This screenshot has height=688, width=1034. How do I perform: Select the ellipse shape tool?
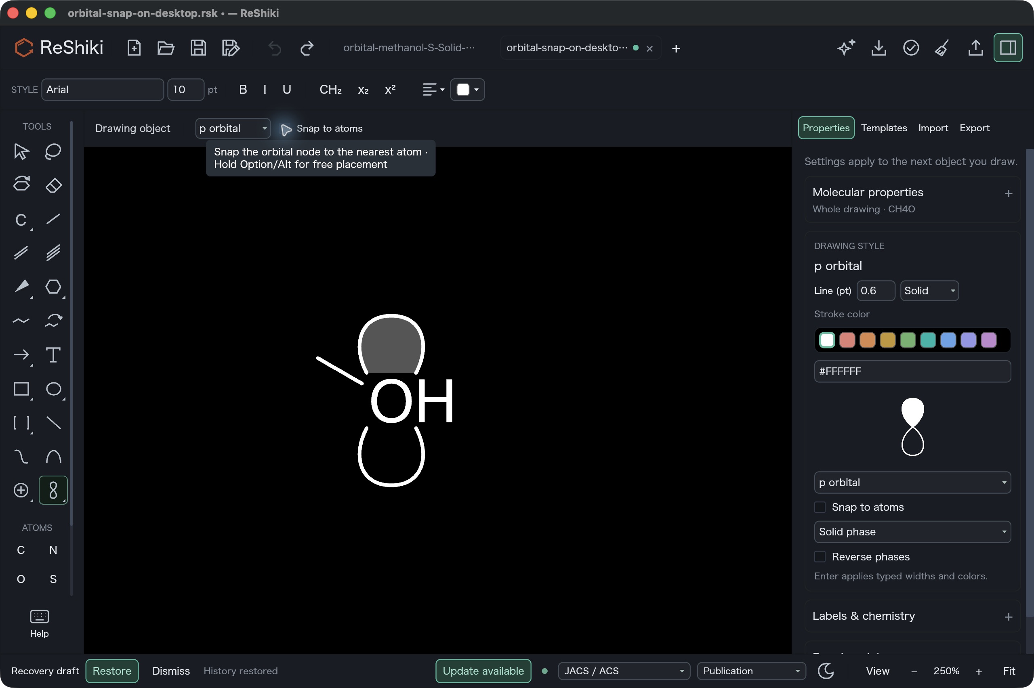(53, 389)
